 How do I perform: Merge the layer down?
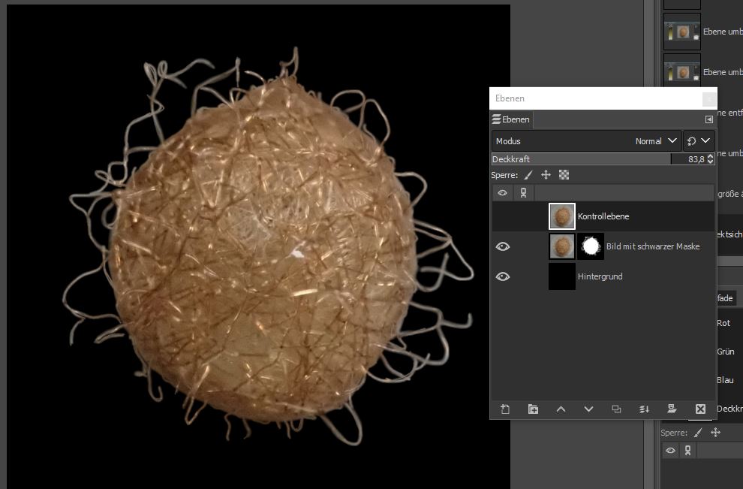(x=644, y=409)
